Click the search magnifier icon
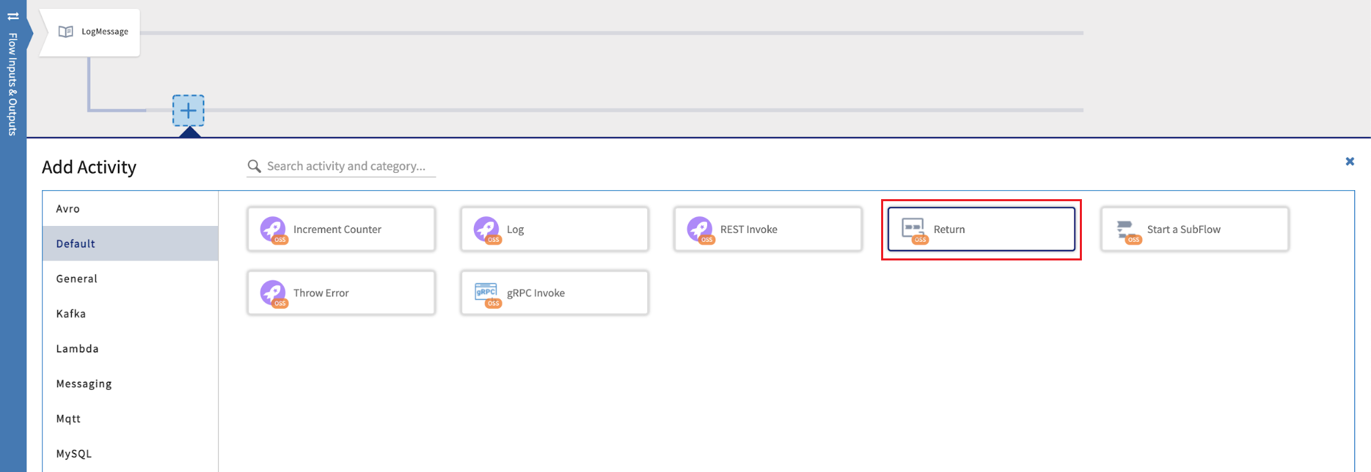The width and height of the screenshot is (1371, 472). click(255, 166)
